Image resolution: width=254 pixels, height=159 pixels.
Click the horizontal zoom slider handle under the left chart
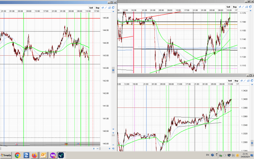[x=100, y=148]
